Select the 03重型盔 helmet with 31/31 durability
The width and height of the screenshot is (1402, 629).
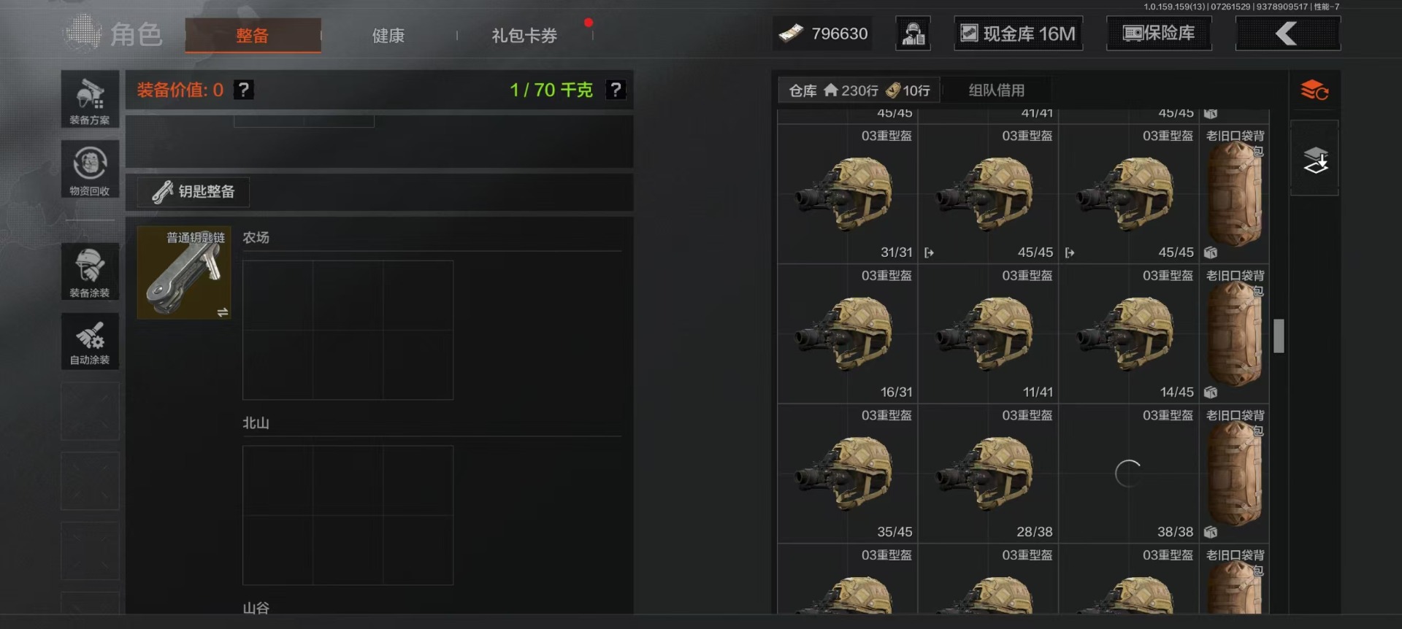[847, 194]
